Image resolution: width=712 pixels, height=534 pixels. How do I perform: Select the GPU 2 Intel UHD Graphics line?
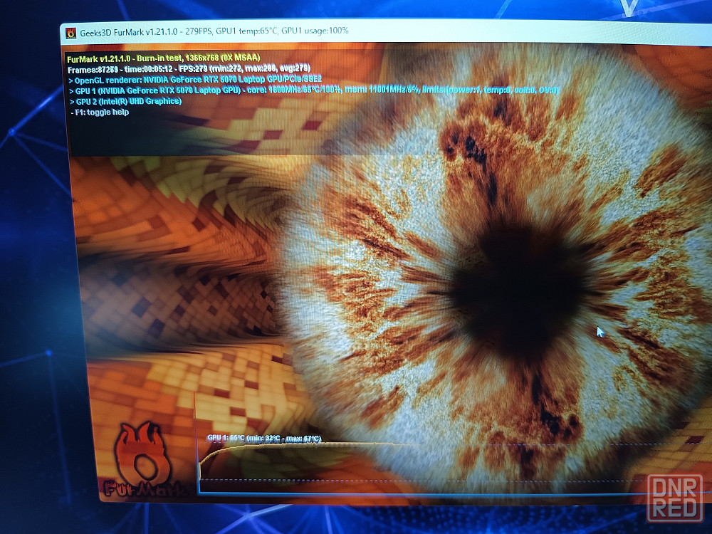coord(125,101)
